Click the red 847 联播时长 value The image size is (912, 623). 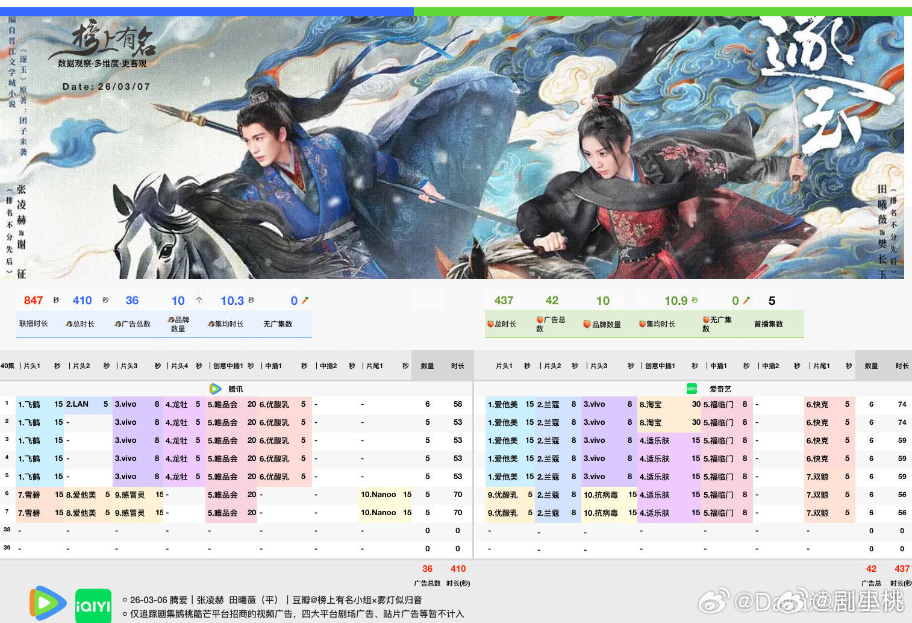click(x=34, y=300)
